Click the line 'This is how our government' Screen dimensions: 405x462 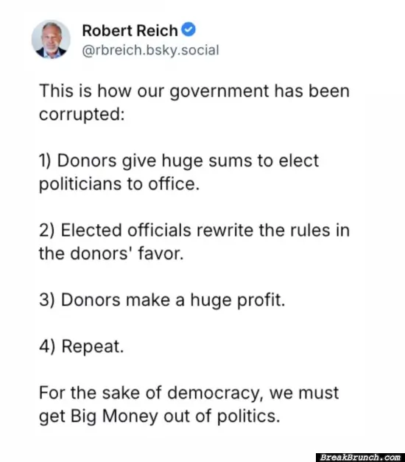tap(194, 91)
